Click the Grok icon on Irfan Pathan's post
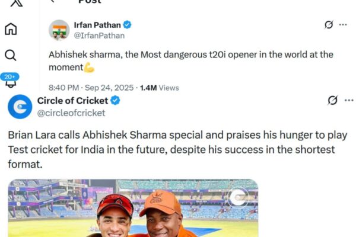356x237 pixels. [328, 24]
